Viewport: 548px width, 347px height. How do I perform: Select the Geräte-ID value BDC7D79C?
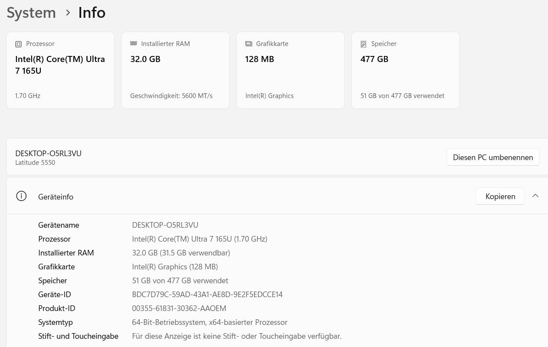coord(207,295)
